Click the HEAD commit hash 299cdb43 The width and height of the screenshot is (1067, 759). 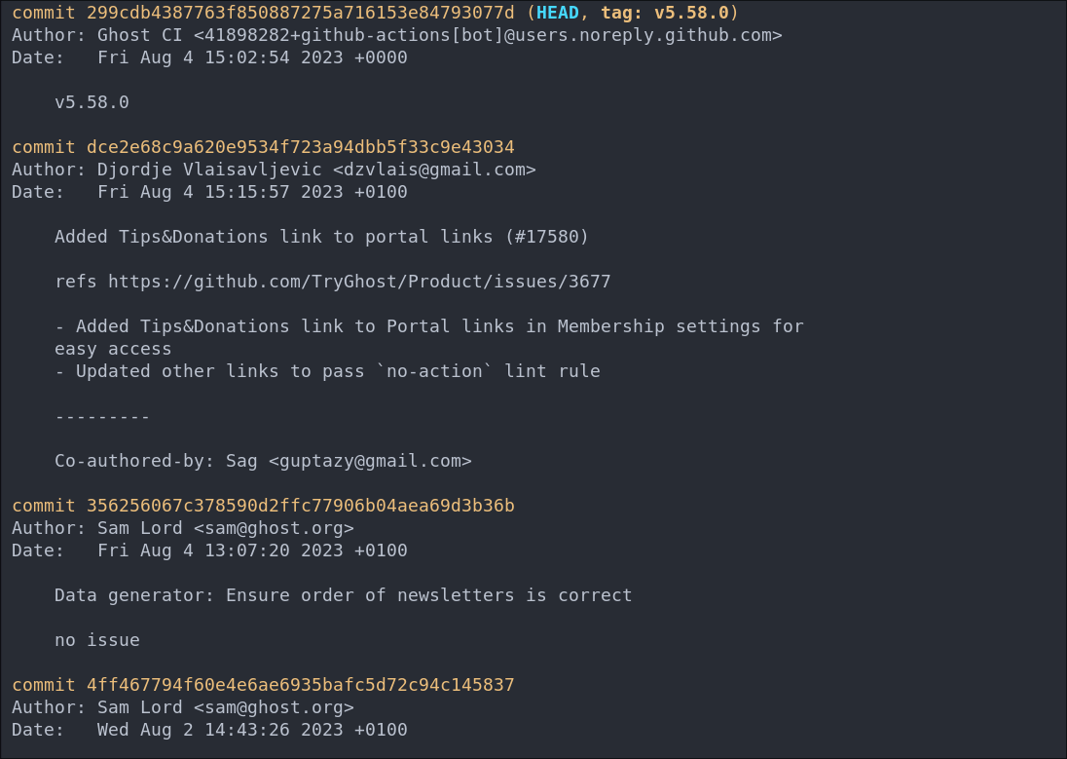click(x=300, y=13)
